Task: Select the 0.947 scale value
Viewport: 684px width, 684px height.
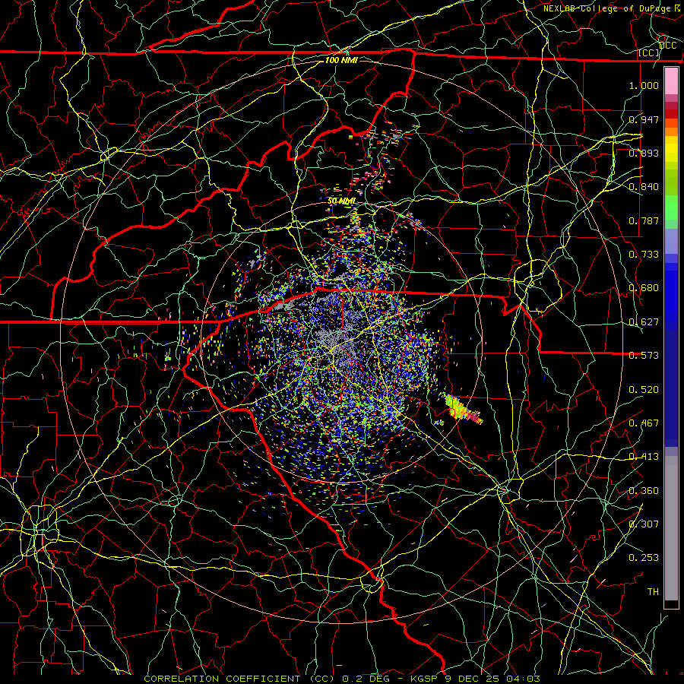Action: click(x=644, y=119)
